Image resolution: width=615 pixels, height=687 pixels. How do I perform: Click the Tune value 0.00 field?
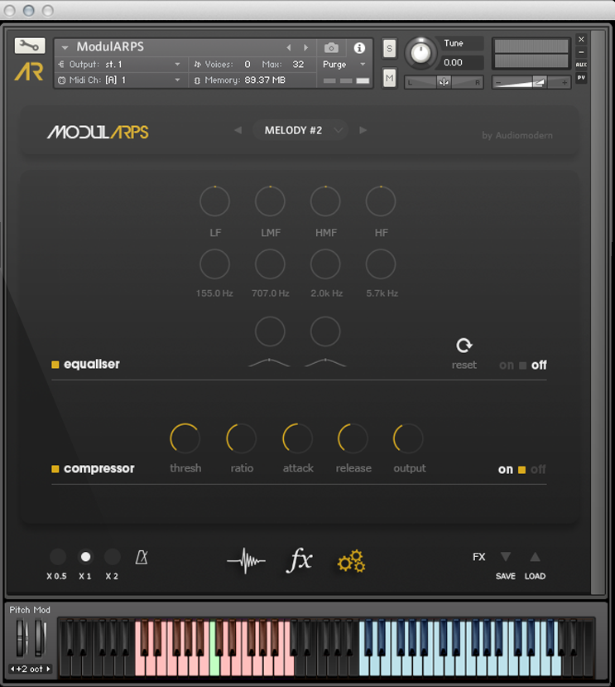pos(461,62)
